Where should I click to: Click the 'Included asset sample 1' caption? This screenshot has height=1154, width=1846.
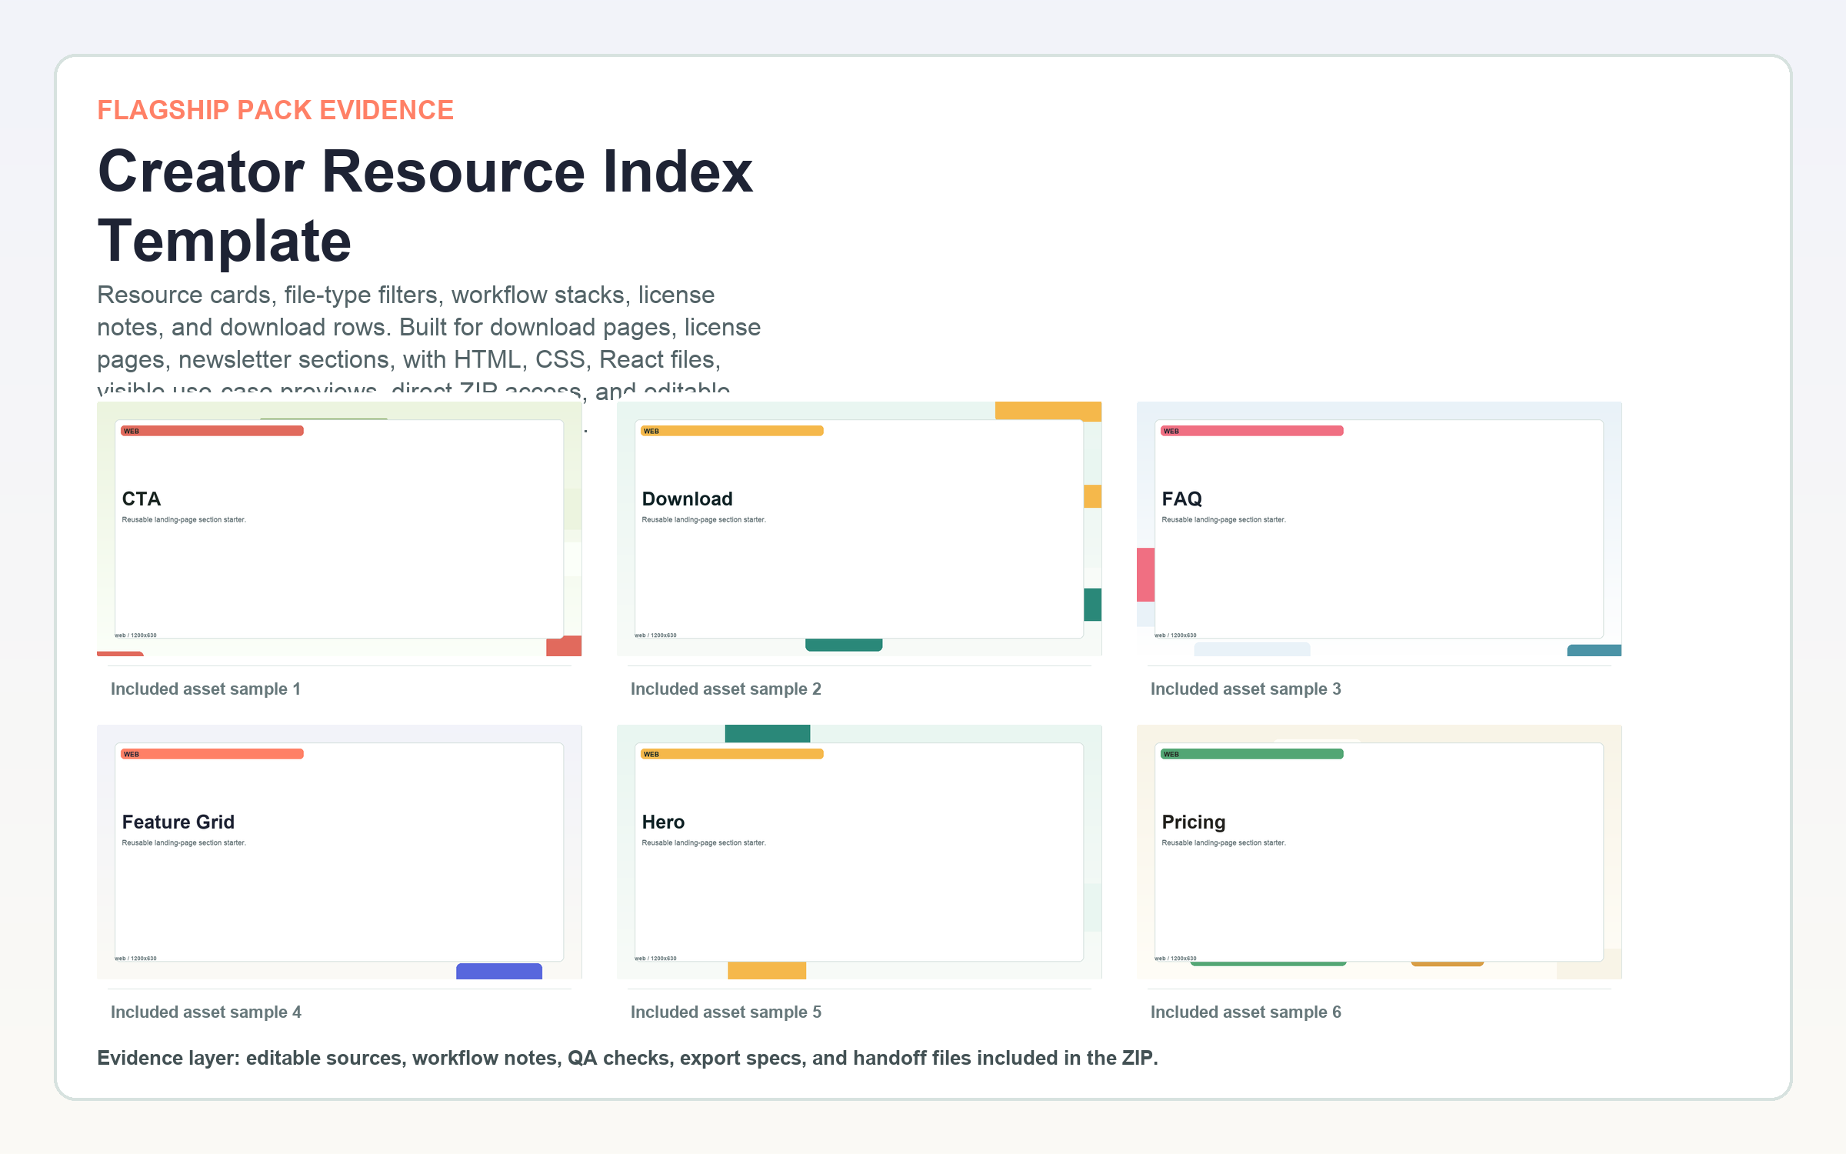tap(205, 689)
